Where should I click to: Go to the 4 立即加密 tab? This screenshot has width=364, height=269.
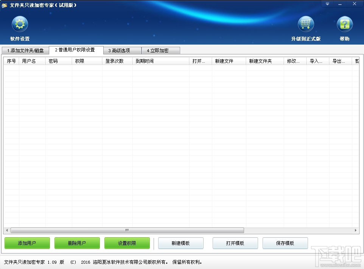point(161,51)
